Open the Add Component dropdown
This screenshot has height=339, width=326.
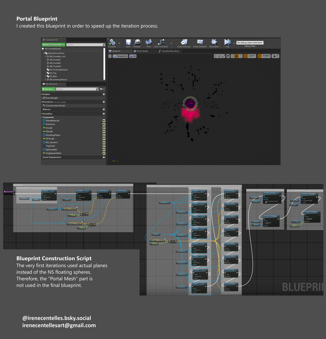(x=53, y=45)
